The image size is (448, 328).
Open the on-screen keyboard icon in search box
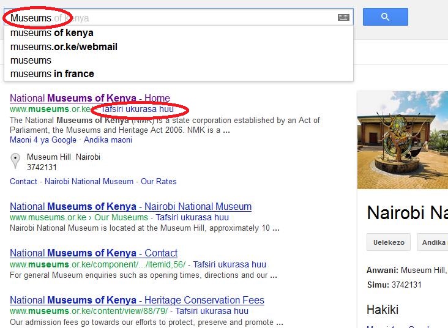[343, 18]
